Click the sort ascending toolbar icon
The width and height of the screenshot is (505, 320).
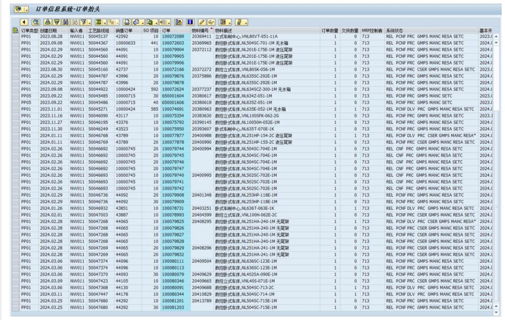click(48, 22)
